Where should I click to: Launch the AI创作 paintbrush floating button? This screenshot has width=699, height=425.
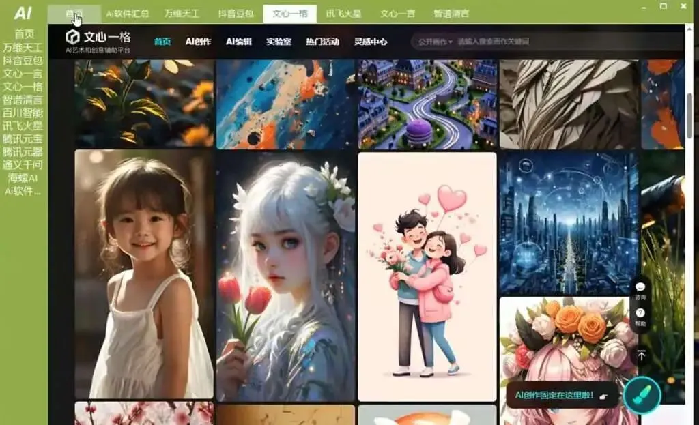coord(642,395)
